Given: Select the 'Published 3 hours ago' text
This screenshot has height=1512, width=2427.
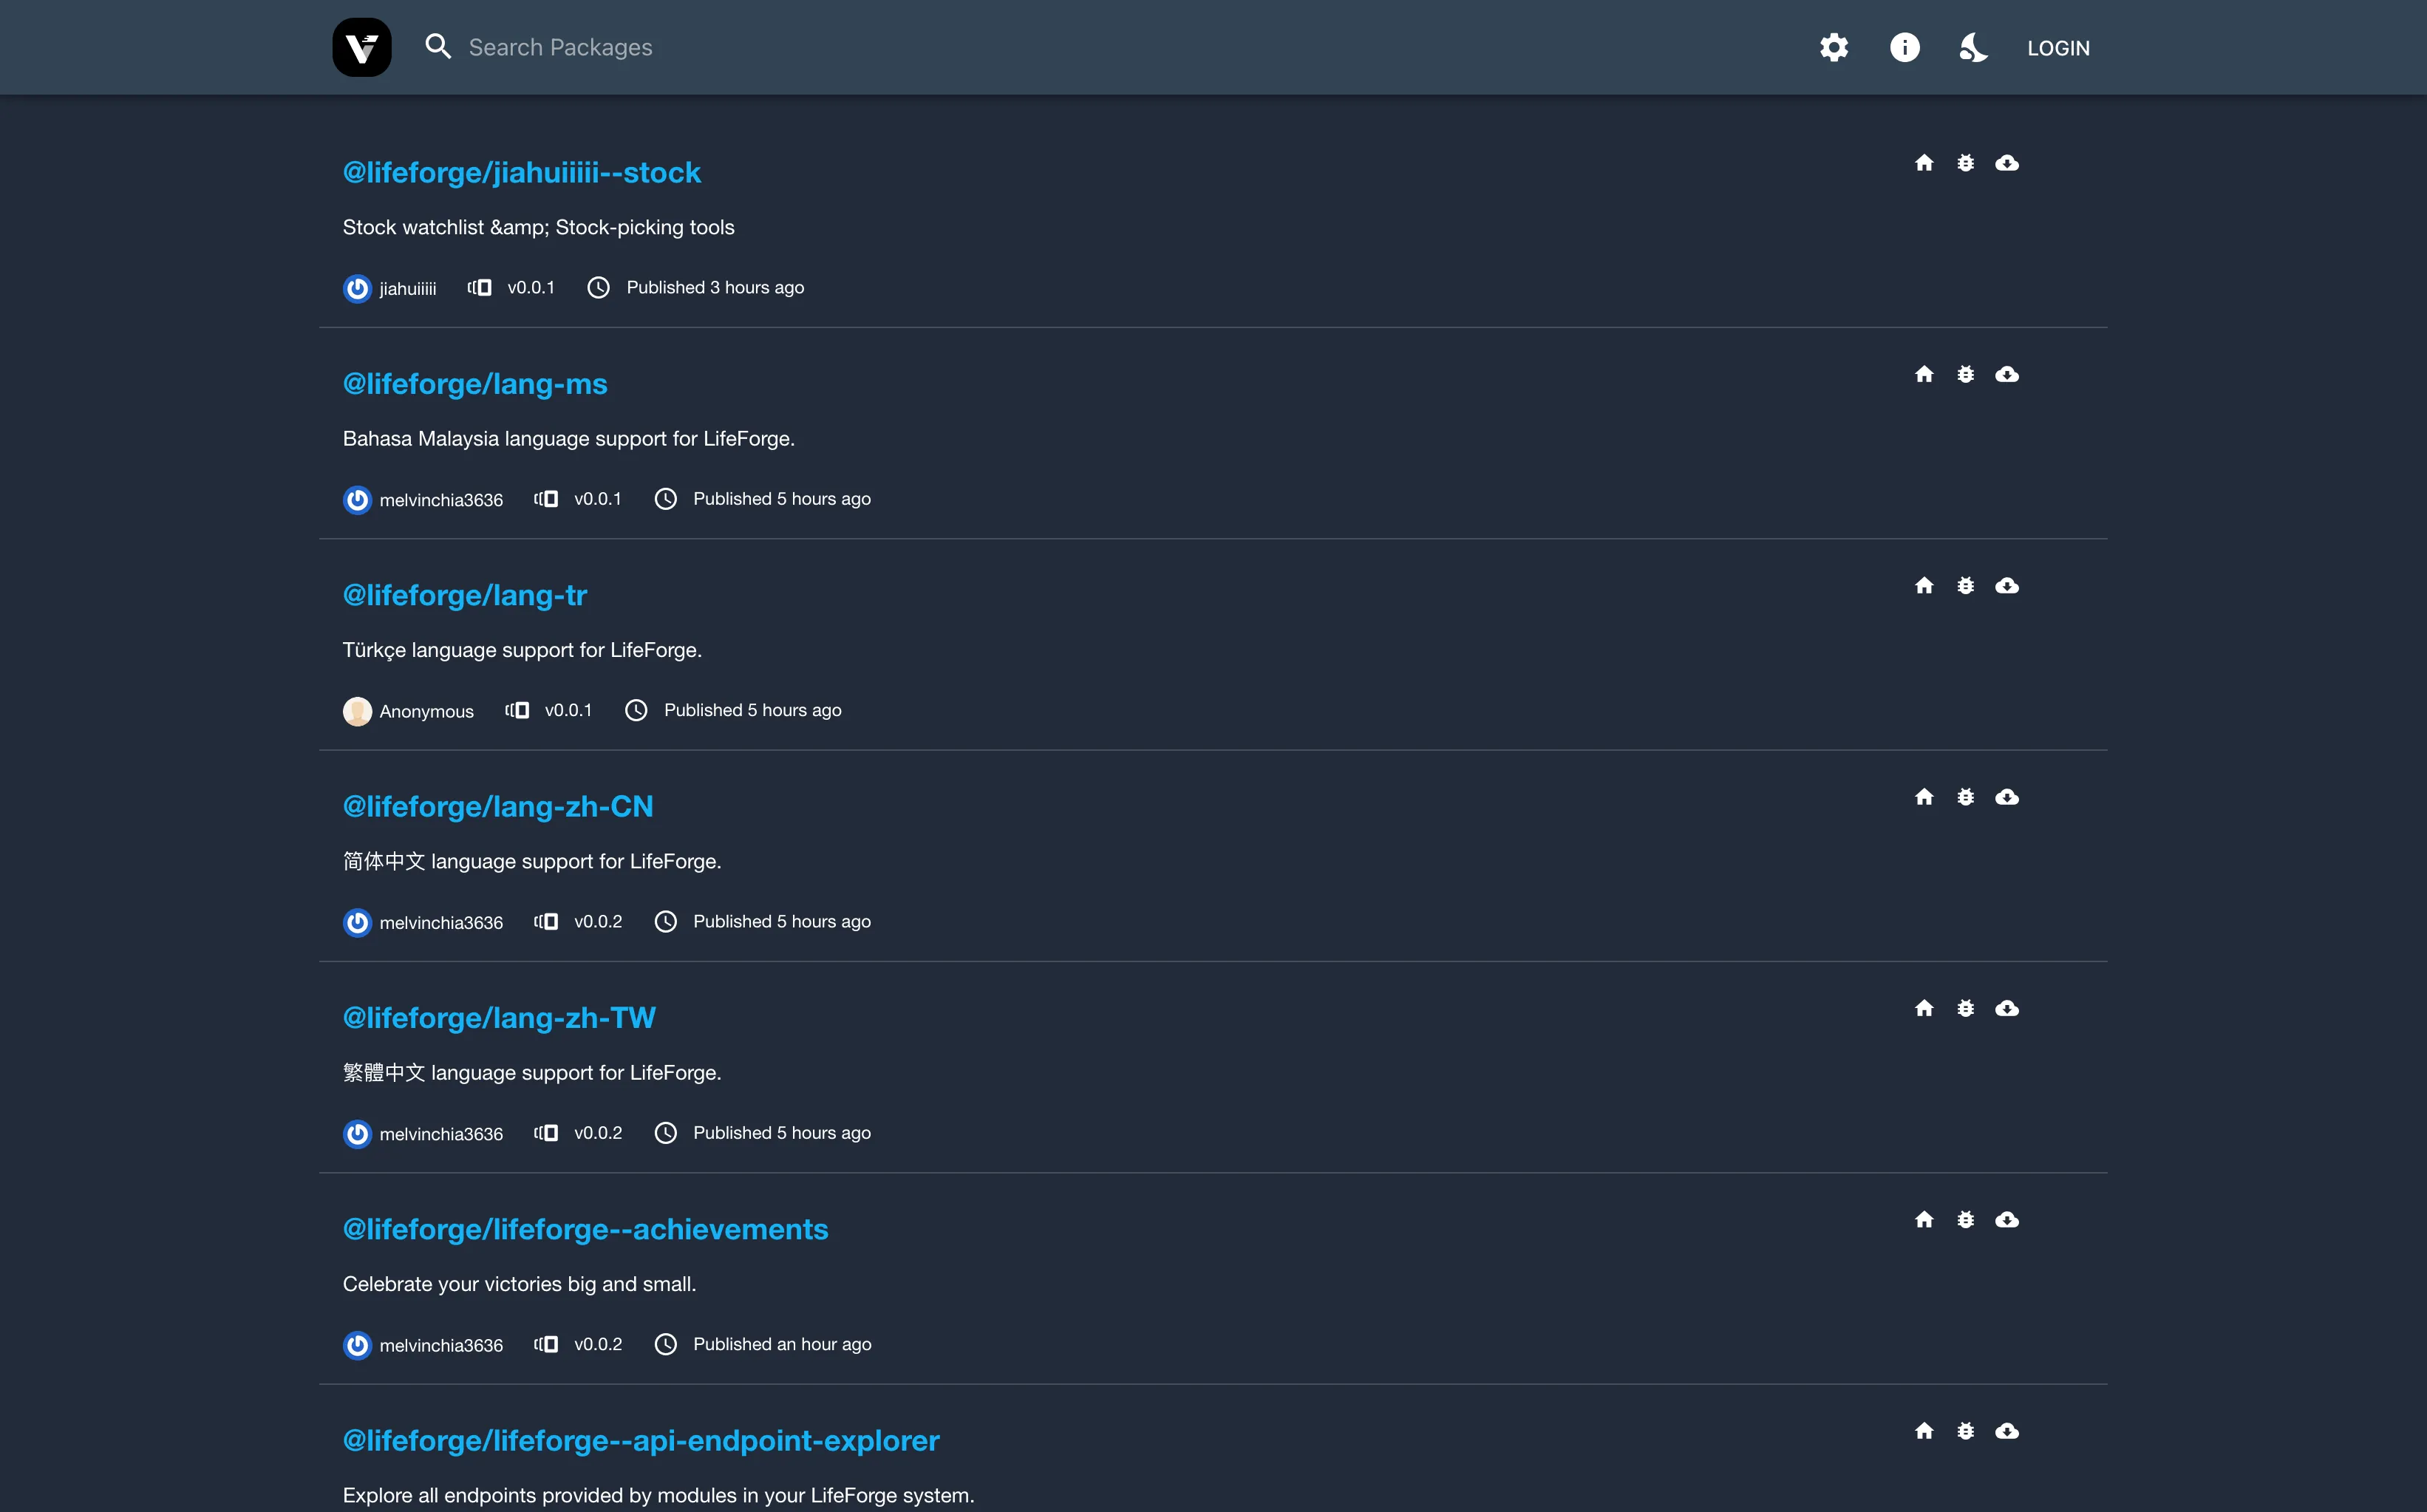Looking at the screenshot, I should click(x=715, y=288).
